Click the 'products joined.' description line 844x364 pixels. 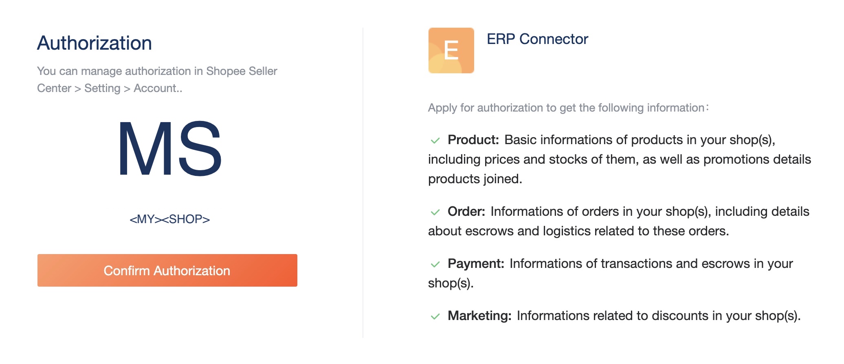[475, 179]
